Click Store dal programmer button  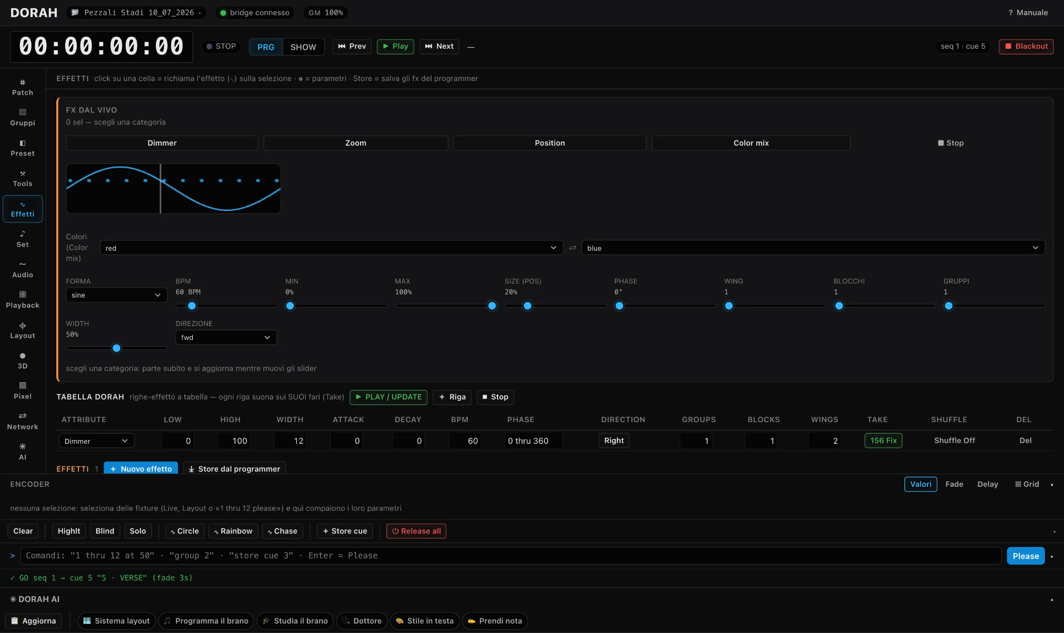235,468
